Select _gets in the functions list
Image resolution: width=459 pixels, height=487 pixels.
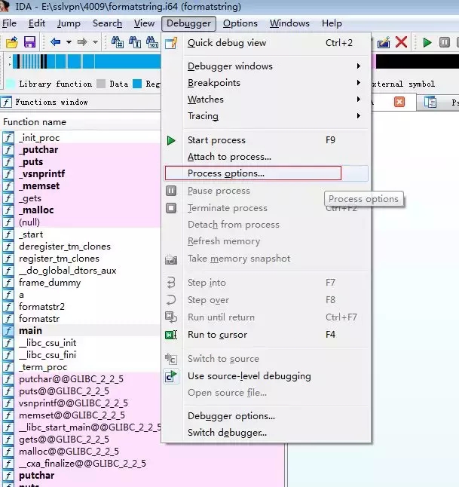point(30,198)
